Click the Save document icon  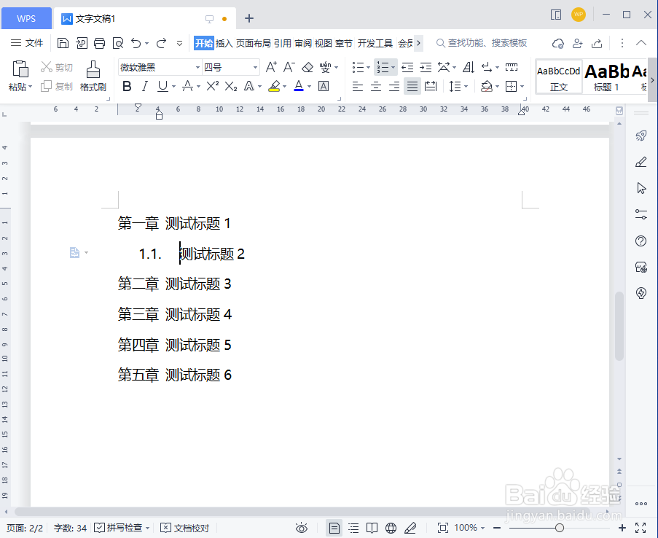(63, 43)
